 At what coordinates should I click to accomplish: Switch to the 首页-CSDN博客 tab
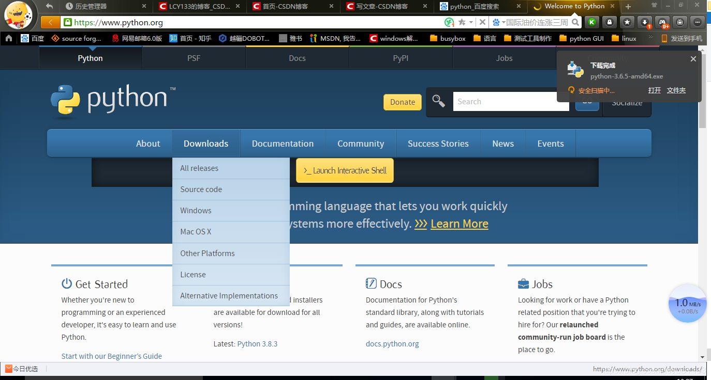coord(292,7)
